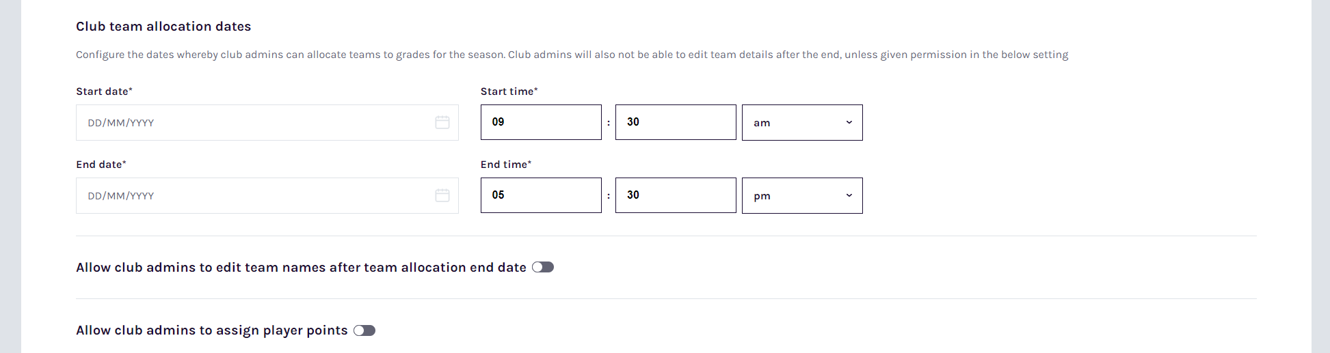
Task: Click the Club team allocation dates heading
Action: coord(163,27)
